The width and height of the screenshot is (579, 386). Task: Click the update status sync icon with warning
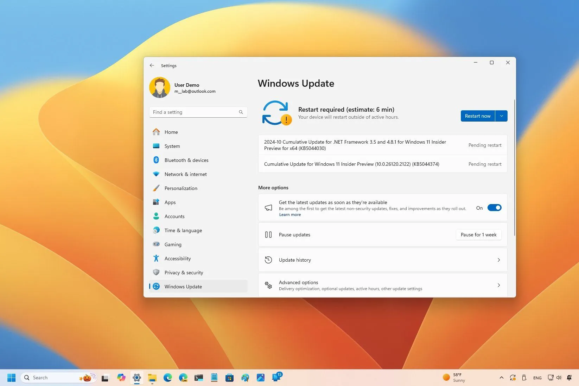tap(276, 113)
